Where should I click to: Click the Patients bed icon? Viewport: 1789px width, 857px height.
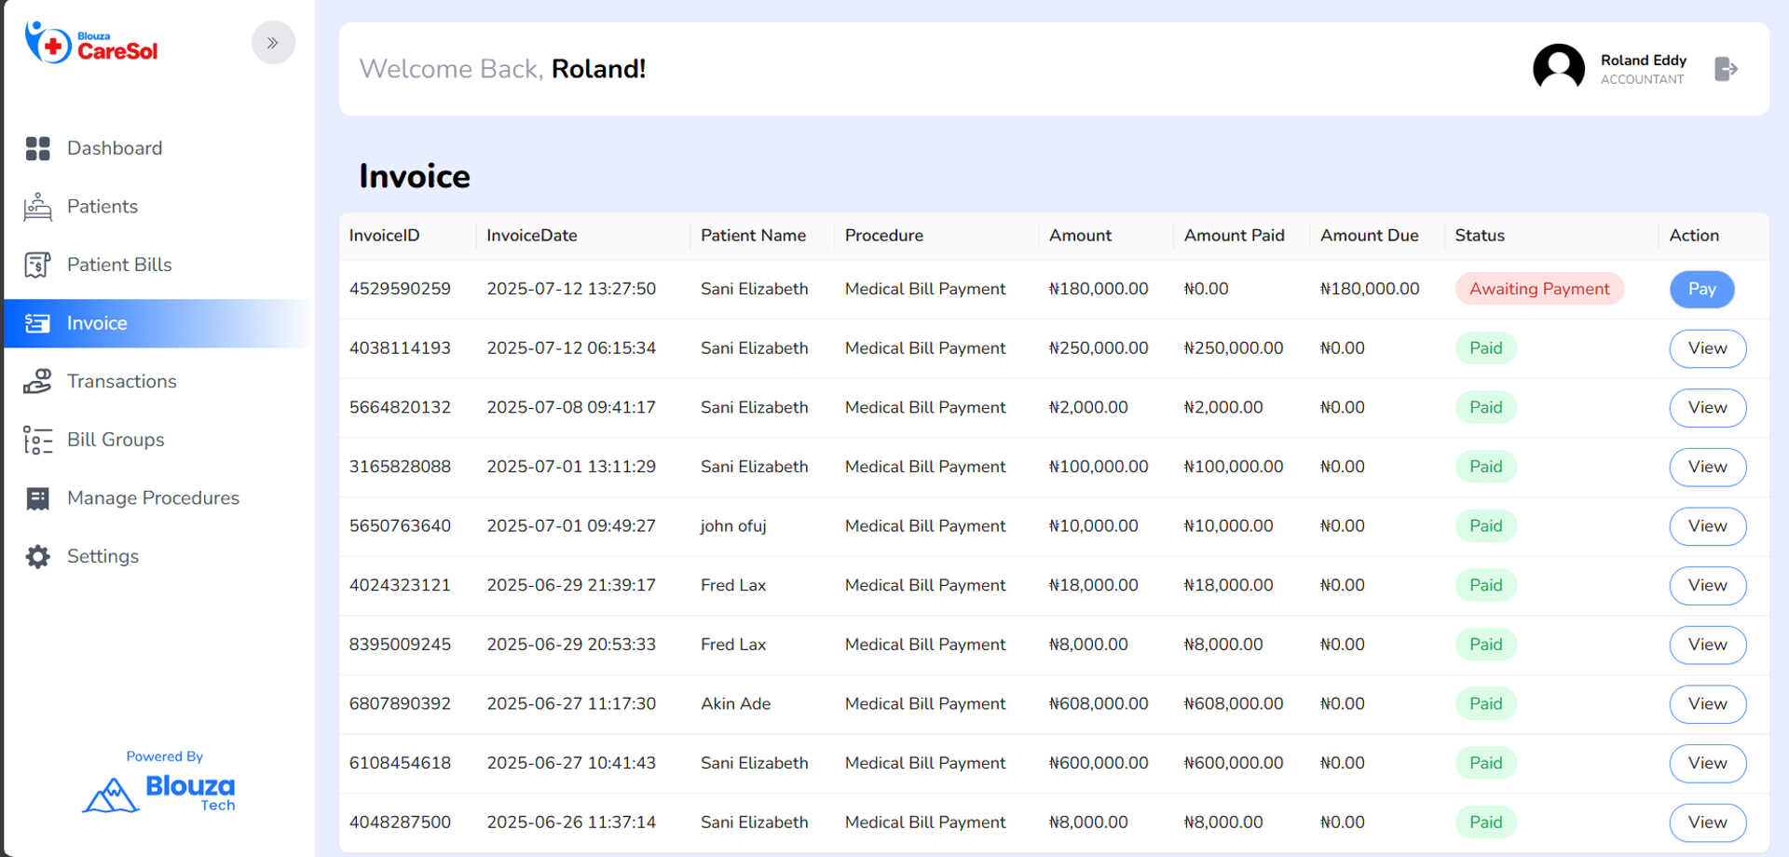point(37,207)
